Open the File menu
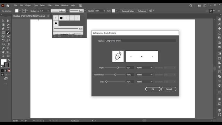Screen dimensions: 222x125 point(16,6)
